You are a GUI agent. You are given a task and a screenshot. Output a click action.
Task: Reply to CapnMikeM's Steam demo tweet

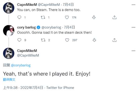(19, 17)
